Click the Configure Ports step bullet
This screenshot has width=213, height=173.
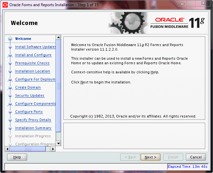coord(10,112)
